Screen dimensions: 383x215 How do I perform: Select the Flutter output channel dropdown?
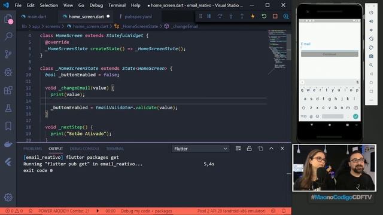click(200, 149)
